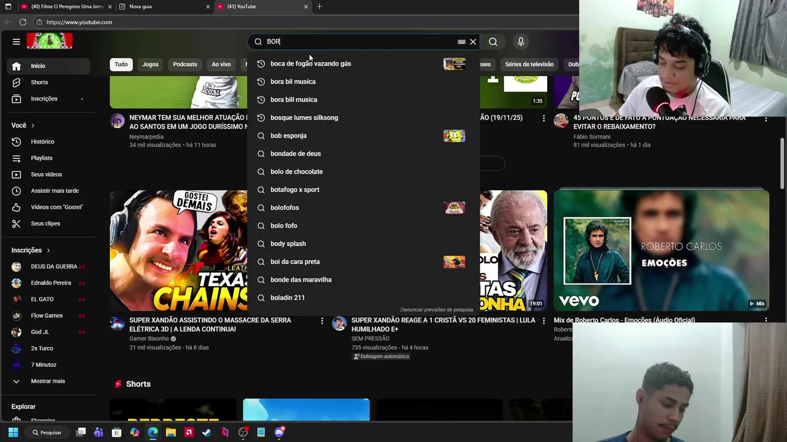Select the Ao vivo filter chip
787x442 pixels.
point(221,64)
